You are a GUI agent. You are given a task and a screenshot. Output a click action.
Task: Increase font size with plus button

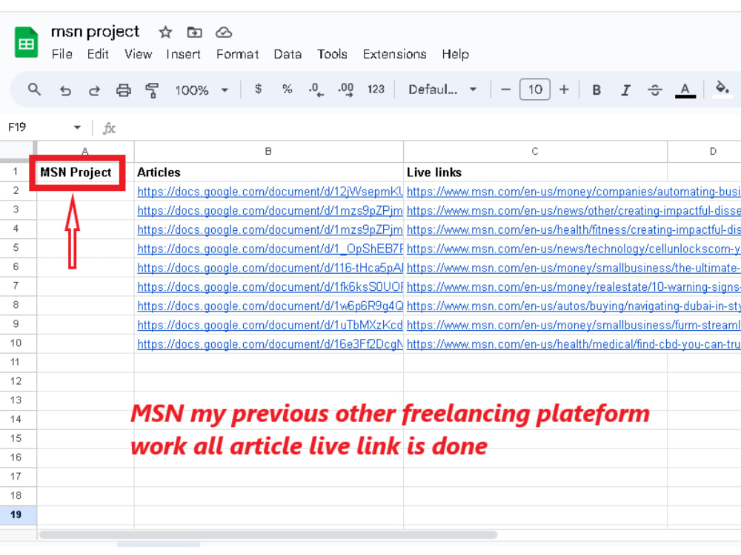(564, 90)
